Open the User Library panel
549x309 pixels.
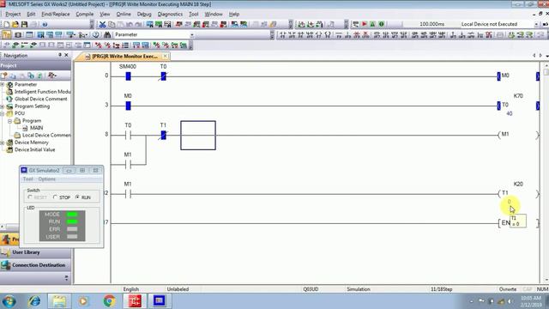35,252
